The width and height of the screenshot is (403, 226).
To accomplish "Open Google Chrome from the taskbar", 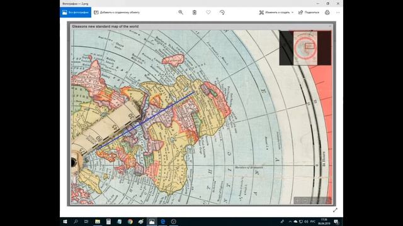I will (130, 222).
